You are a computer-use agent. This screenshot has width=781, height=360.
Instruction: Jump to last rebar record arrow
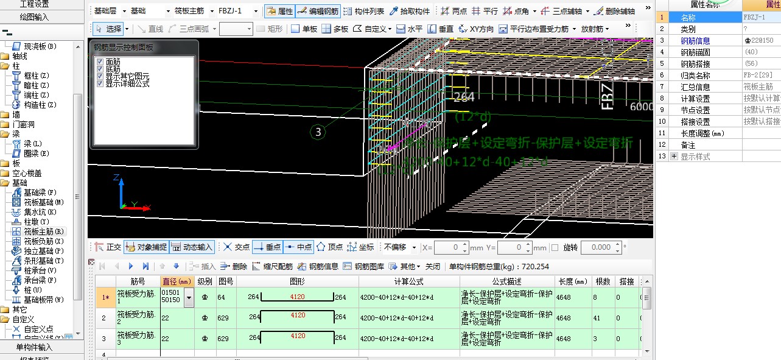[145, 266]
